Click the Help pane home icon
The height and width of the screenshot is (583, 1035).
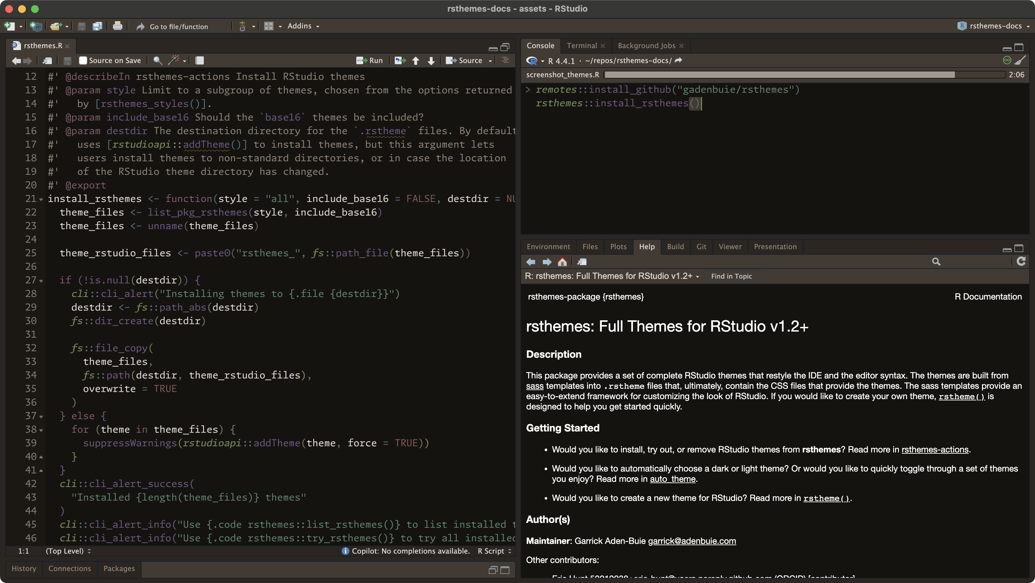click(x=562, y=262)
